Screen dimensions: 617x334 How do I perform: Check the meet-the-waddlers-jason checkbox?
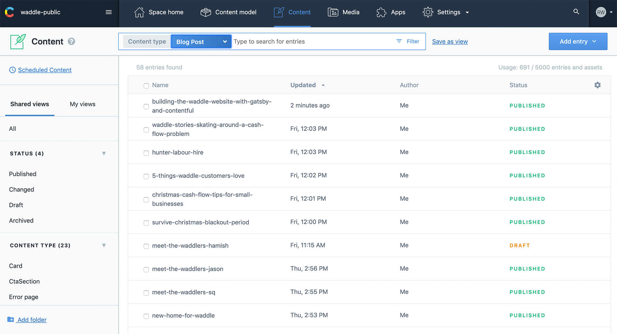tap(146, 269)
